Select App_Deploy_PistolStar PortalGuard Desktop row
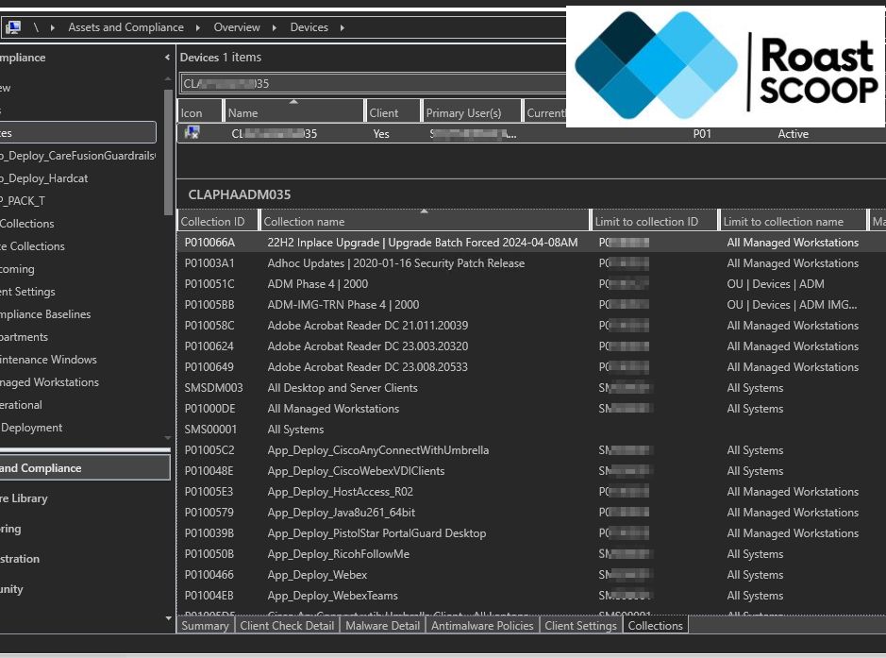 click(531, 533)
